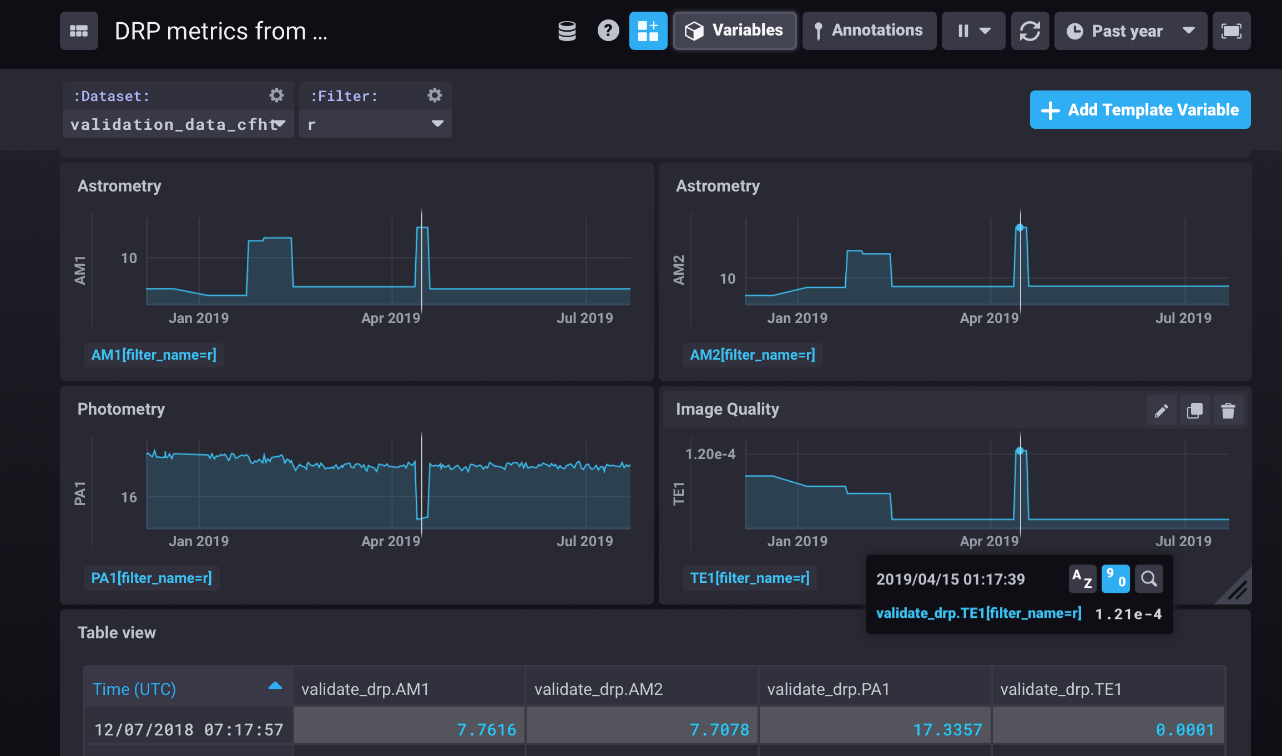Enter presentation fullscreen mode
1282x756 pixels.
[1231, 31]
